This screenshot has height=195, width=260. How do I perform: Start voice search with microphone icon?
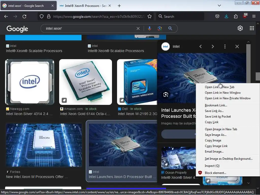(x=149, y=28)
